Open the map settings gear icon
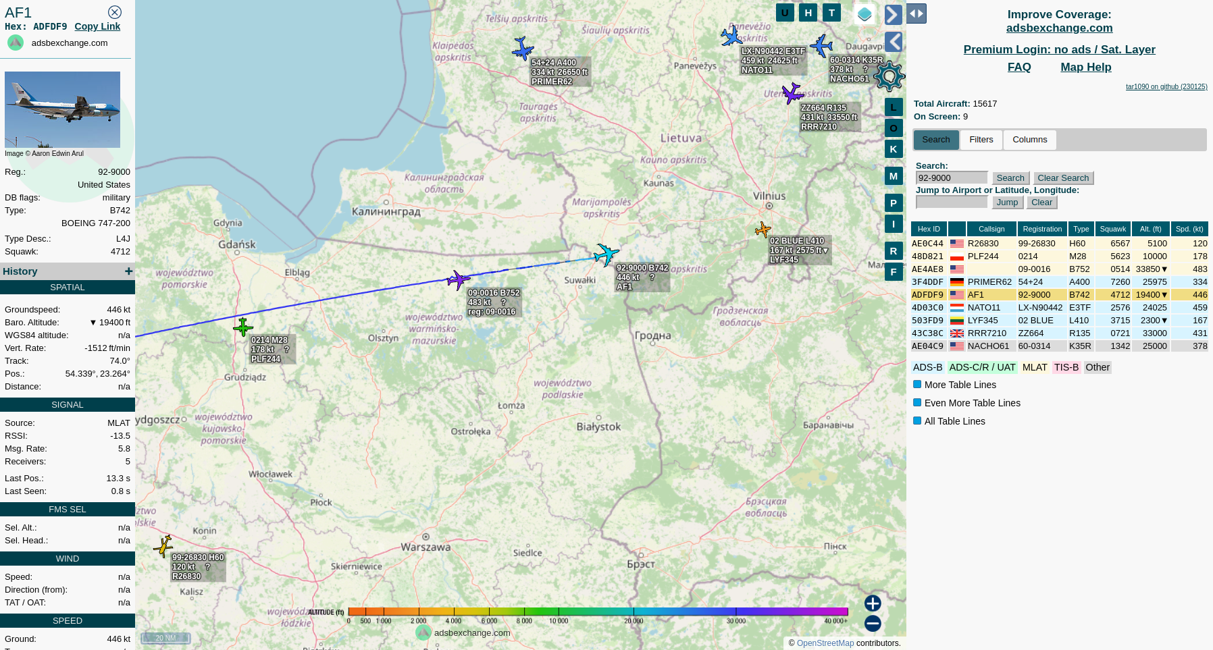The width and height of the screenshot is (1213, 650). [889, 76]
